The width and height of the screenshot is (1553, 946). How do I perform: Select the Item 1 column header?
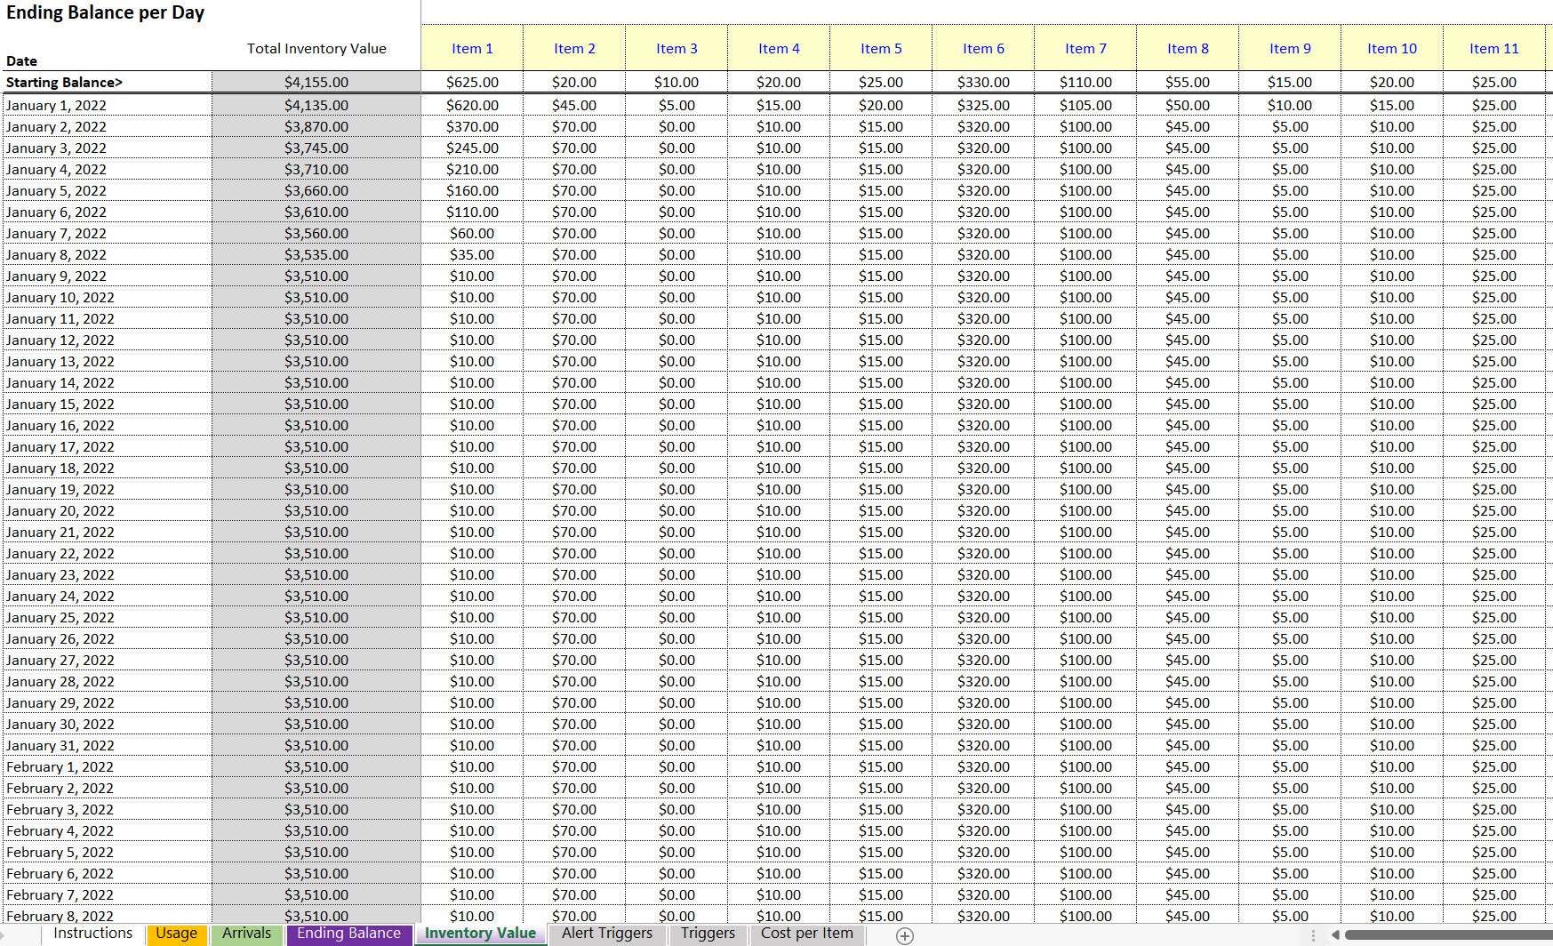(472, 48)
